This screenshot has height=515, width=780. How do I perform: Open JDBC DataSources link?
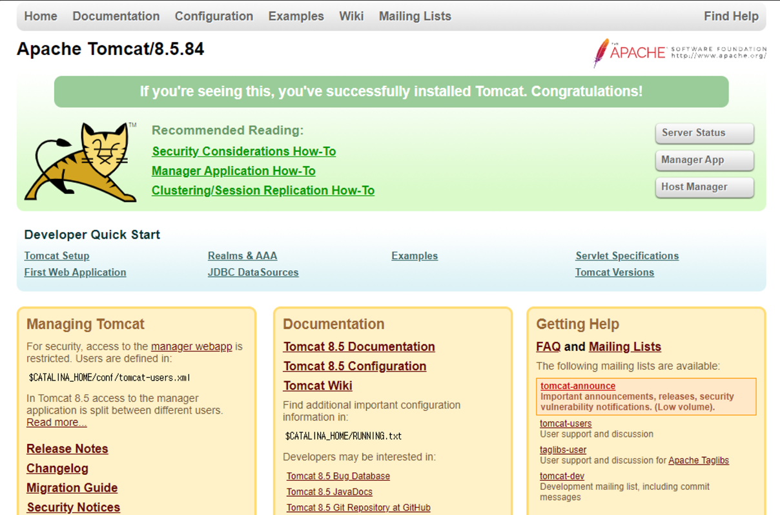(x=253, y=273)
